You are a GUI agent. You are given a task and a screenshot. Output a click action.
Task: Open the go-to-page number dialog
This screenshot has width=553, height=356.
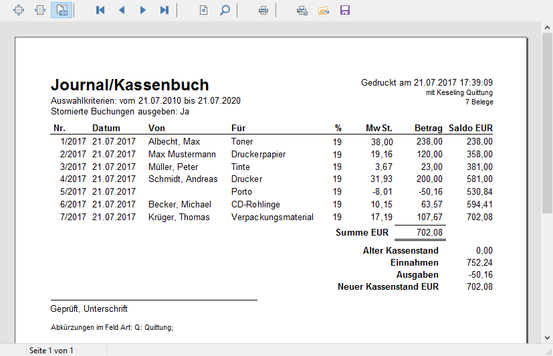[203, 10]
